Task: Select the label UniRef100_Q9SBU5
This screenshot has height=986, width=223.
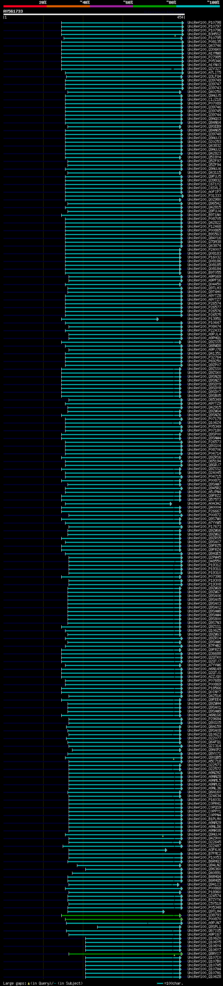Action: 204,396
